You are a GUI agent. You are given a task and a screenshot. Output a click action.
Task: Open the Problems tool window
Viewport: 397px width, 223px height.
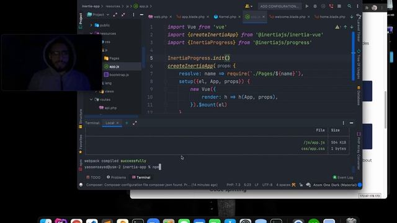(x=116, y=178)
